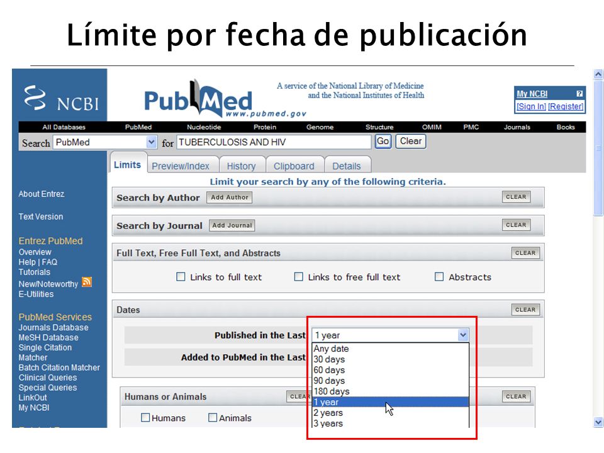Select 180 days in the date list
The height and width of the screenshot is (453, 604).
(391, 391)
